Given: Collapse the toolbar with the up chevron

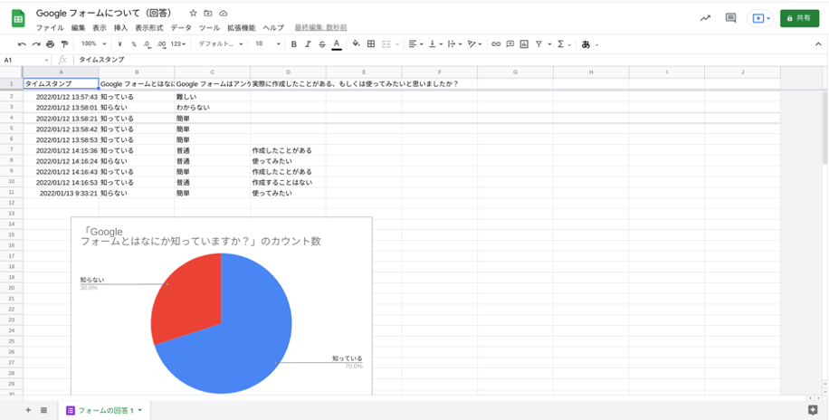Looking at the screenshot, I should 818,44.
